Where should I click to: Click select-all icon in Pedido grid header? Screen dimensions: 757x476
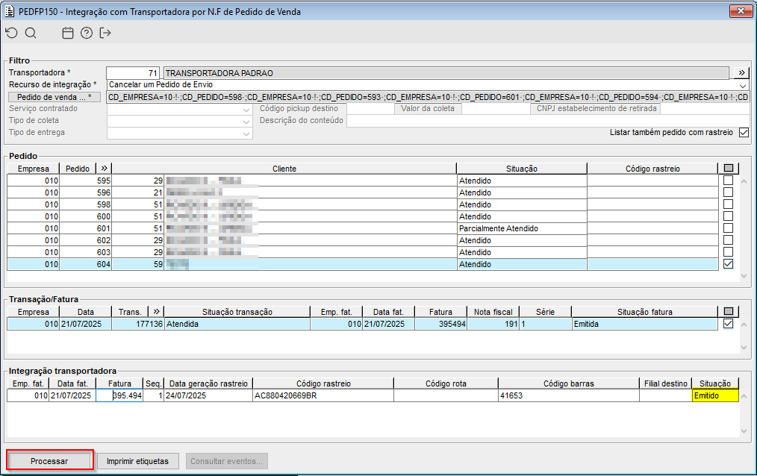729,169
